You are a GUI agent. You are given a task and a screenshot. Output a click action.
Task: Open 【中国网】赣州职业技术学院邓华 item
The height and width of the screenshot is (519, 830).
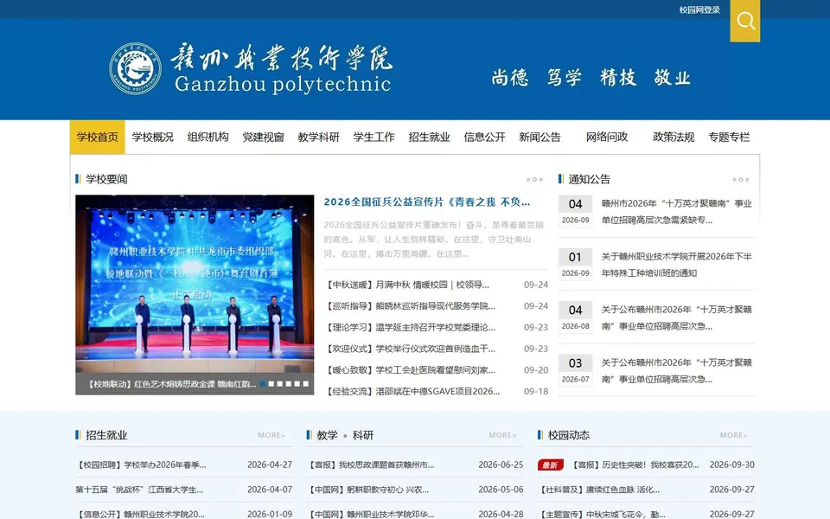[371, 514]
